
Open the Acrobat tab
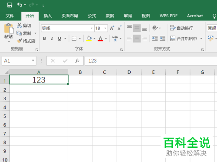pyautogui.click(x=195, y=16)
